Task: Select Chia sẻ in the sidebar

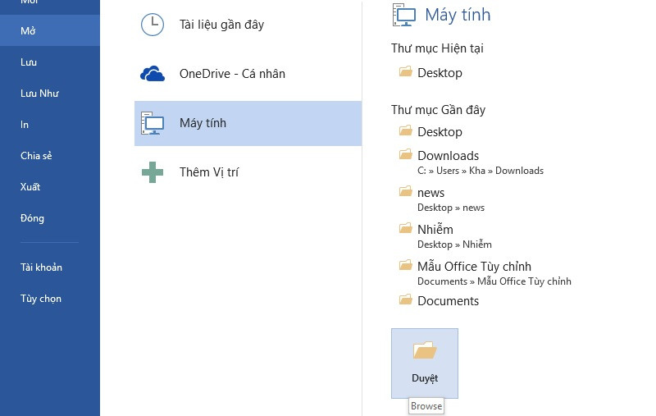Action: (36, 156)
